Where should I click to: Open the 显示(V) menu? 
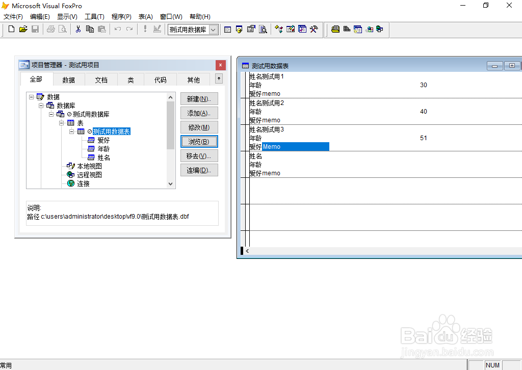(67, 17)
